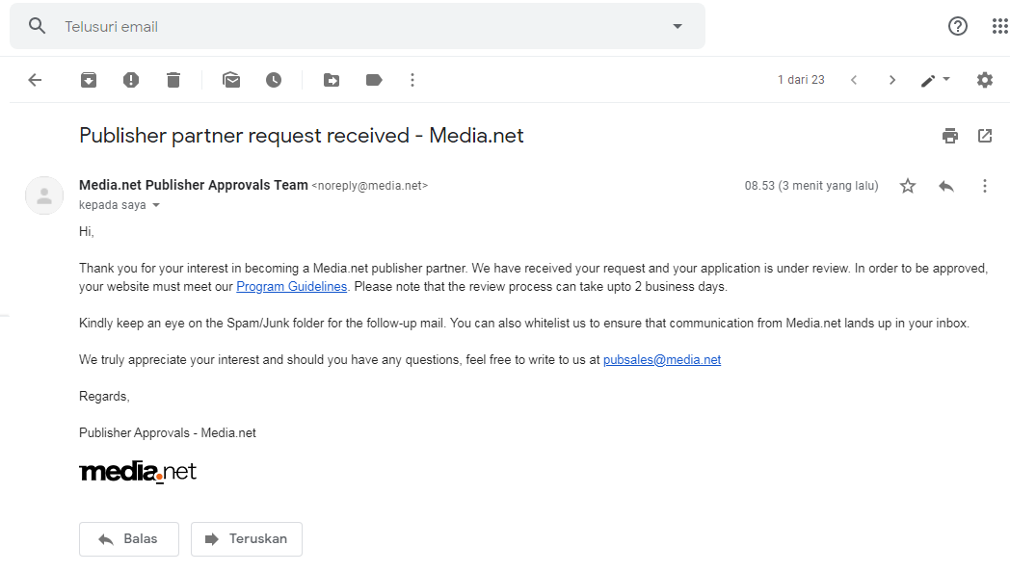This screenshot has width=1010, height=572.
Task: Open search options dropdown arrow
Action: pyautogui.click(x=677, y=26)
